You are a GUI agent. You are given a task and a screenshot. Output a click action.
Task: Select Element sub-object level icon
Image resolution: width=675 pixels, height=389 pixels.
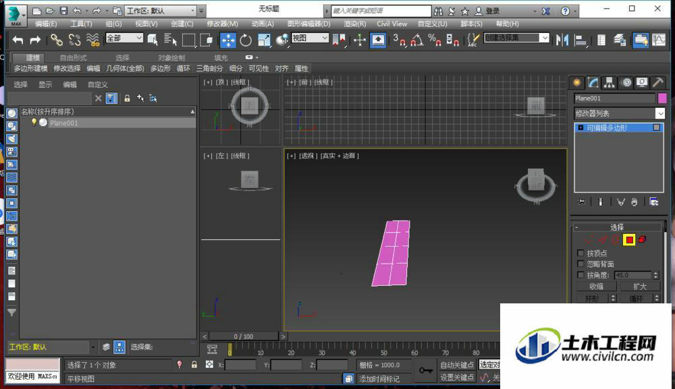[643, 240]
